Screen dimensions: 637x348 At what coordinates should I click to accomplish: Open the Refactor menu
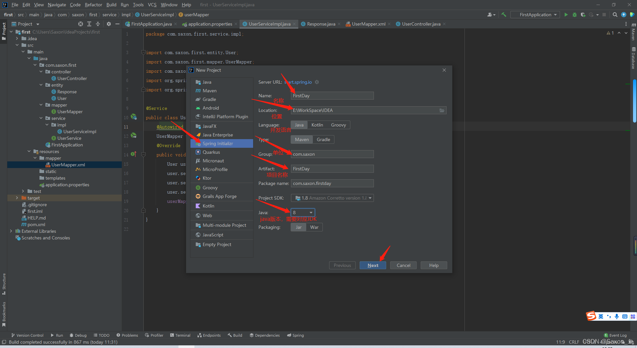93,5
